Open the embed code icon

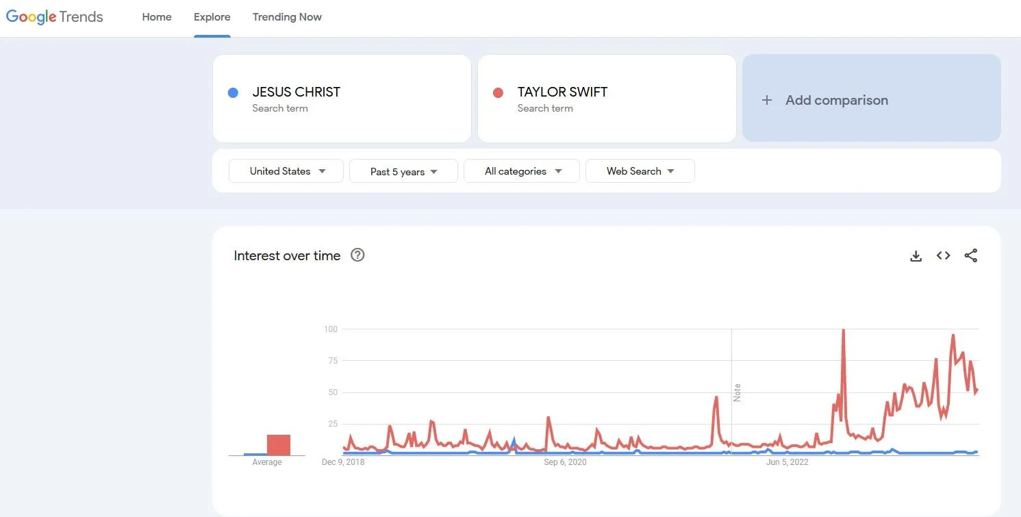coord(943,255)
